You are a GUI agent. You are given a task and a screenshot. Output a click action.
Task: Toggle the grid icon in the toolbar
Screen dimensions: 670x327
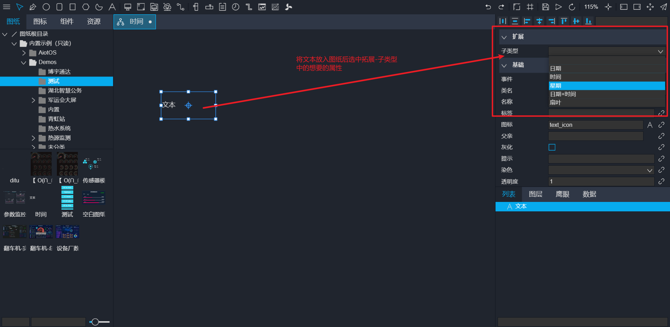[x=530, y=7]
